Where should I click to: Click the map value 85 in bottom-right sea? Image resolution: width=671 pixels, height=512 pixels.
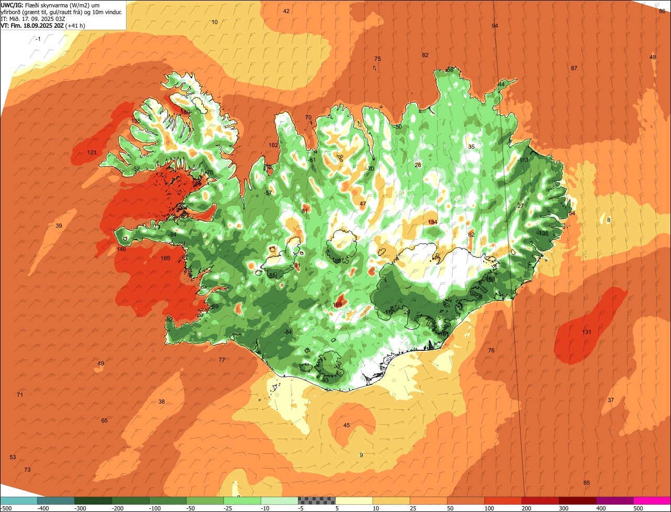[x=587, y=483]
